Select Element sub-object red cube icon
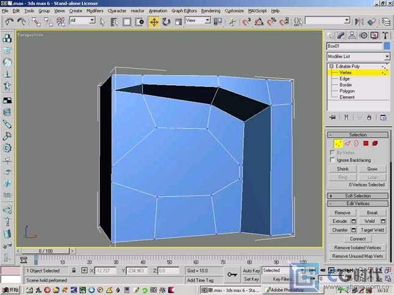 point(375,144)
